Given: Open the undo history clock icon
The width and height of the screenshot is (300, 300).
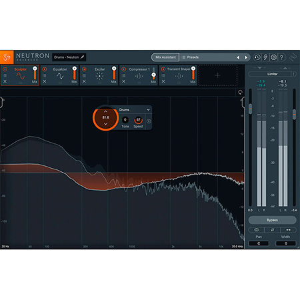Looking at the screenshot, I should point(257,57).
